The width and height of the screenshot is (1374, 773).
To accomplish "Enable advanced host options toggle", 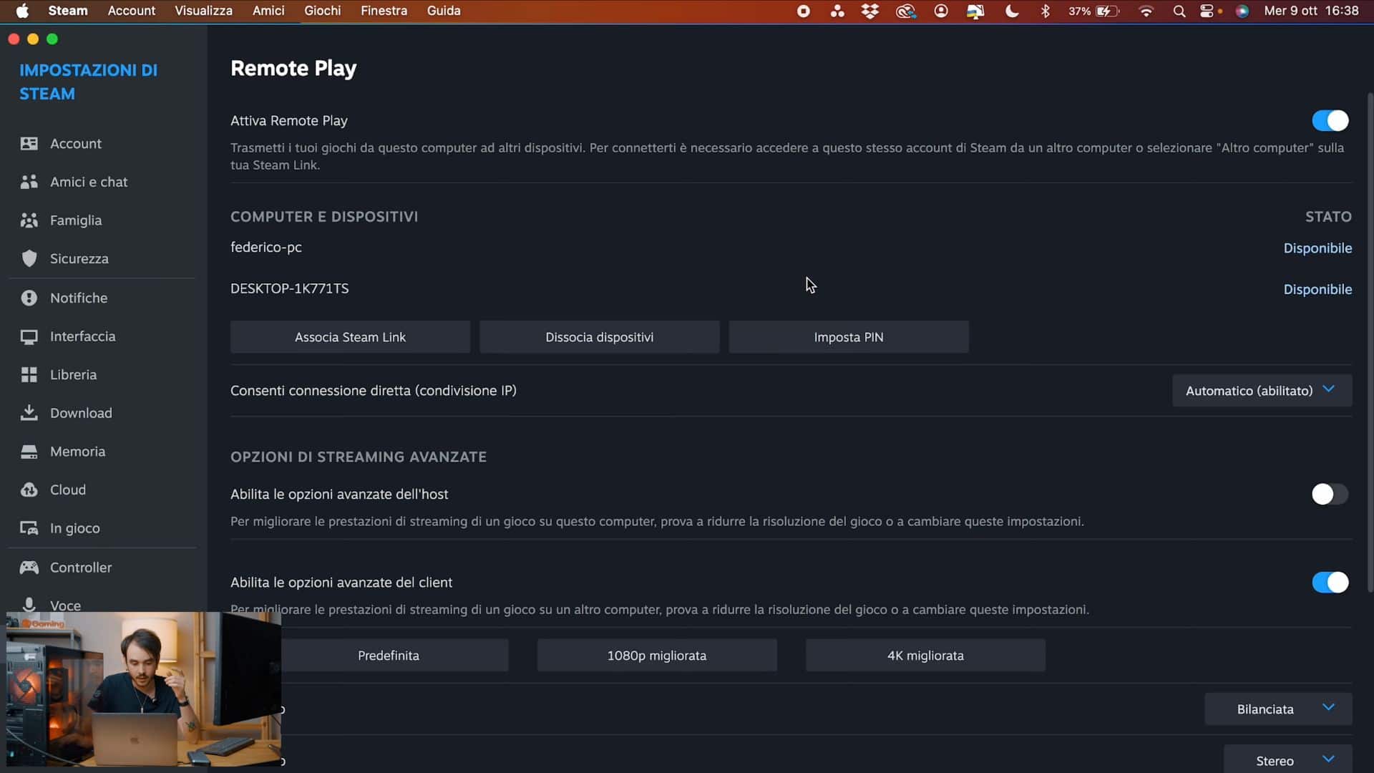I will pos(1330,494).
